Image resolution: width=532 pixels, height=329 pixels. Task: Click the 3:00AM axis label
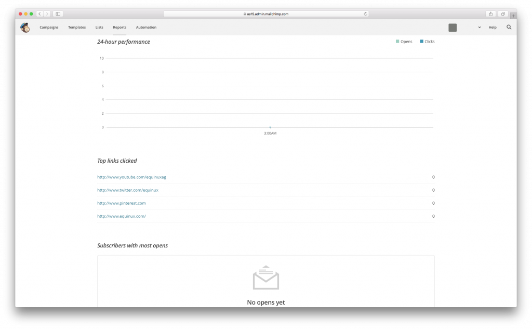(x=270, y=133)
